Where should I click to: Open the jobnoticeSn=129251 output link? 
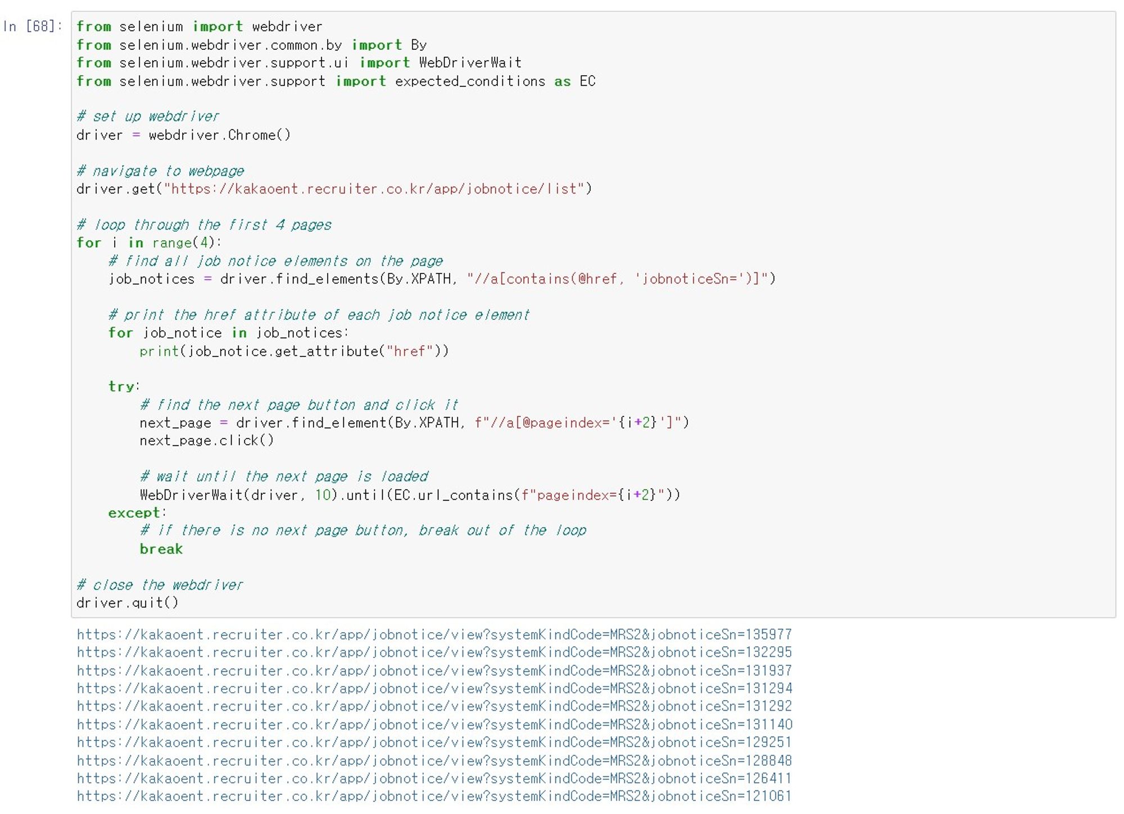pyautogui.click(x=434, y=742)
